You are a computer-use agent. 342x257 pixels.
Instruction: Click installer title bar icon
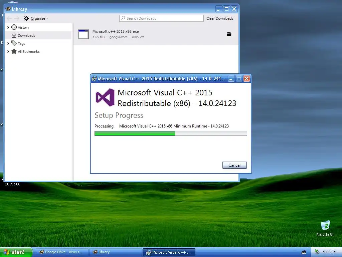point(94,78)
